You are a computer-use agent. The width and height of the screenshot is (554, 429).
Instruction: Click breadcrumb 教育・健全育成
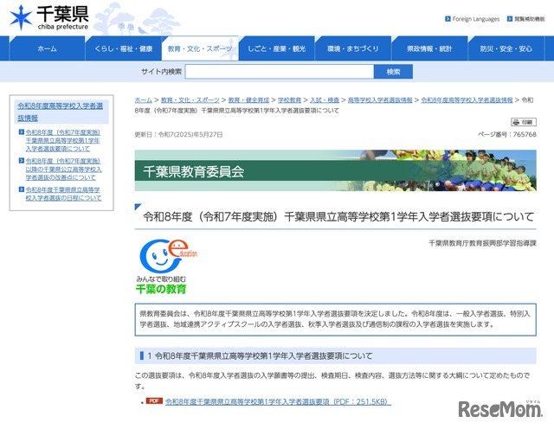tap(248, 100)
